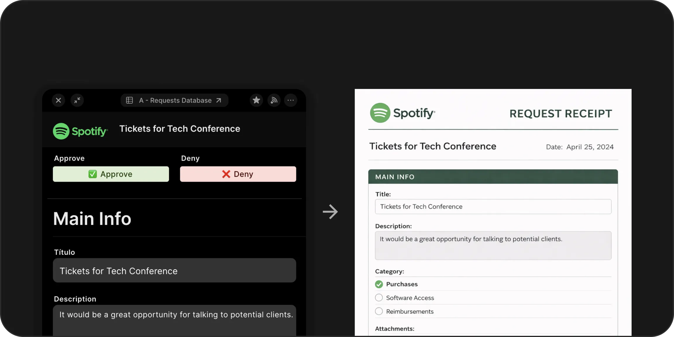
Task: Click the Spotify logo on the receipt
Action: [403, 113]
